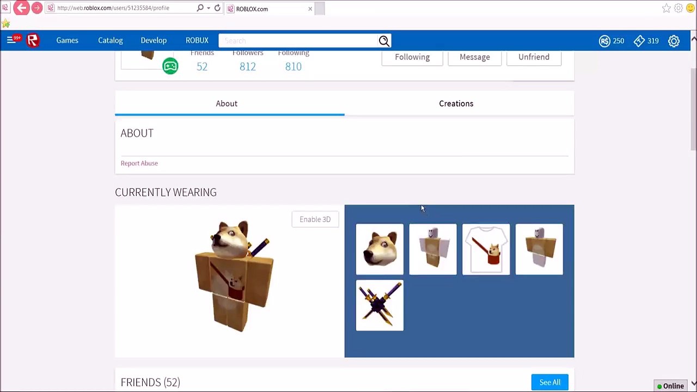Click the Report Abuse link
Screen dimensions: 697x392
tap(139, 163)
